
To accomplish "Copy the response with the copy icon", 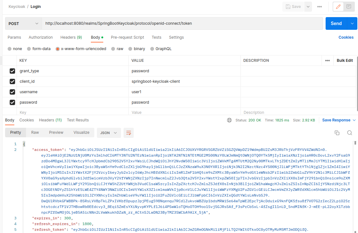I will click(337, 133).
